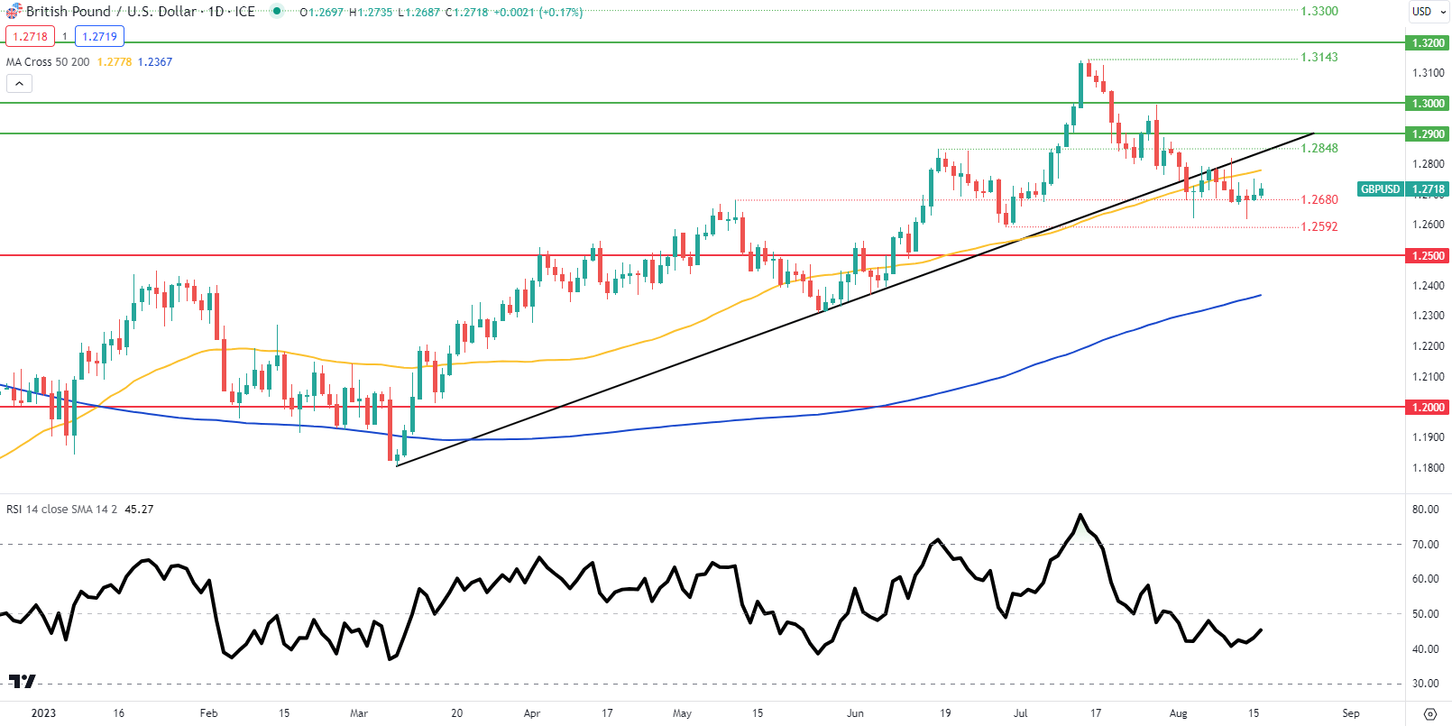Click the quantity 1 between price buttons
This screenshot has width=1452, height=726.
pos(65,37)
